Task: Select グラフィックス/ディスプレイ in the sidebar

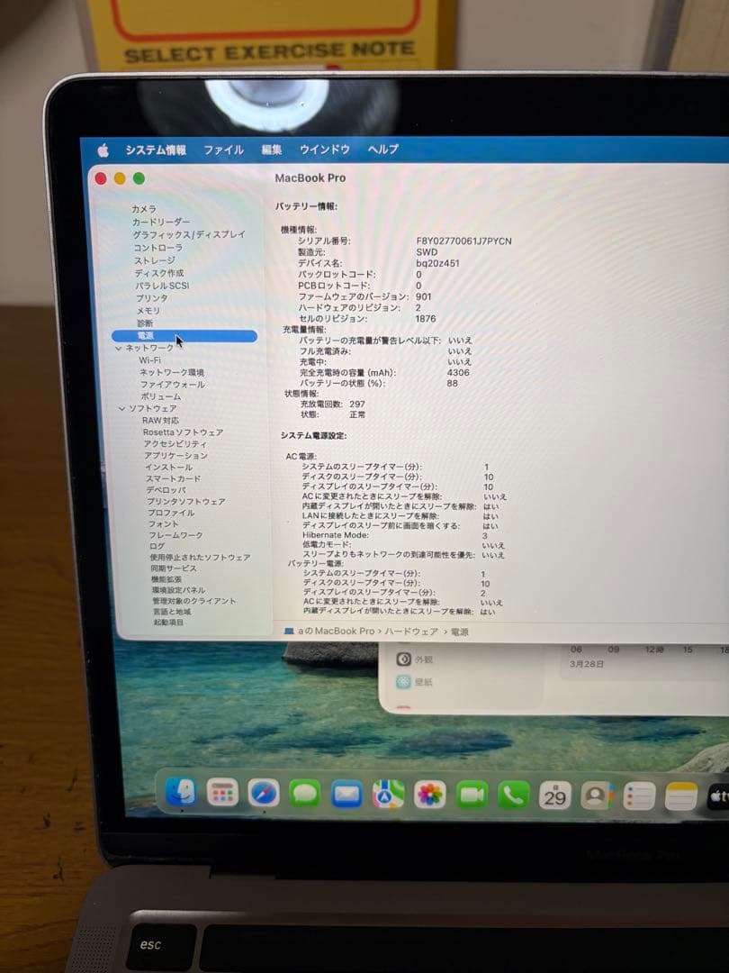Action: pyautogui.click(x=189, y=234)
